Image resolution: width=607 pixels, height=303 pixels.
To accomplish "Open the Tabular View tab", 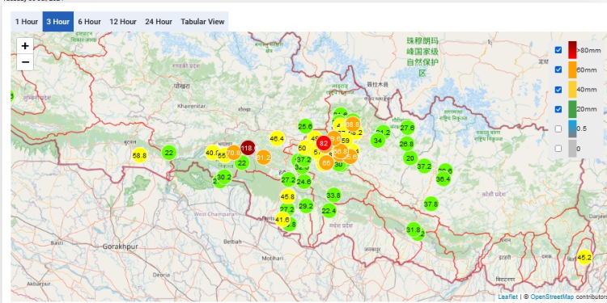I will pos(202,22).
